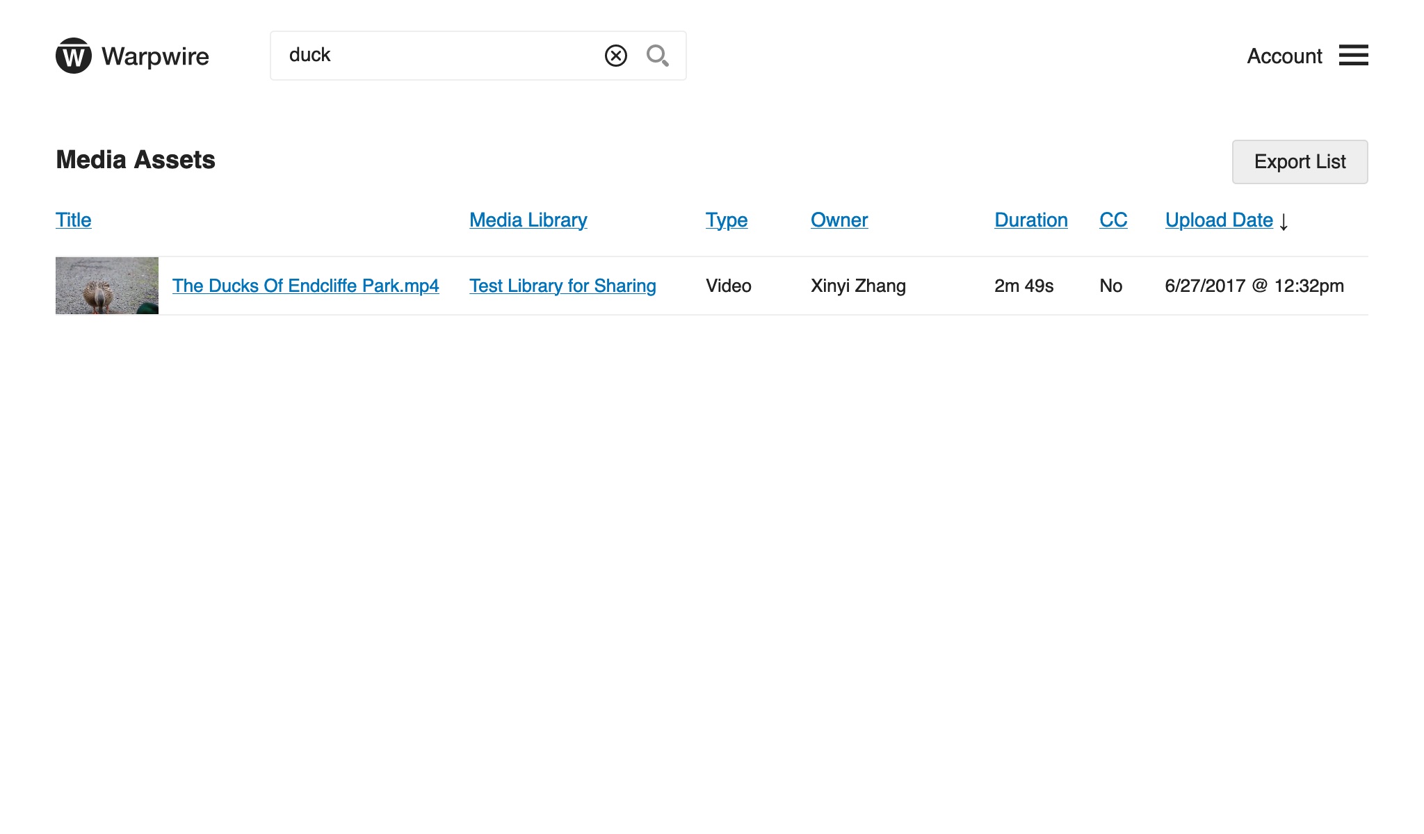Click the clear search X circle icon
The width and height of the screenshot is (1424, 834).
click(x=617, y=56)
